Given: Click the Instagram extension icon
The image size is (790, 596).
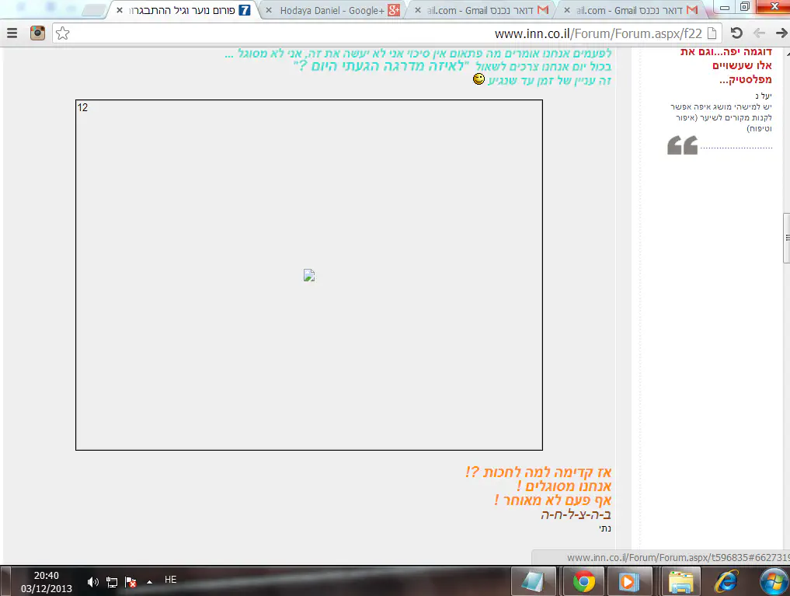Looking at the screenshot, I should 37,33.
